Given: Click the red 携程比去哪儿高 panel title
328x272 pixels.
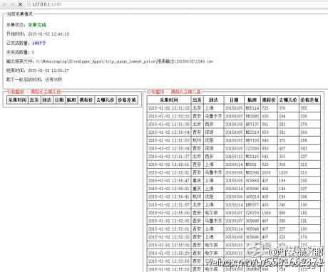Looking at the screenshot, I should (174, 92).
